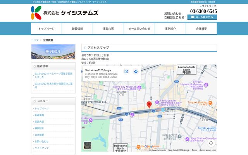The image size is (248, 155).
Task: Open news item ホームページ情報を変更しました
Action: pyautogui.click(x=53, y=76)
